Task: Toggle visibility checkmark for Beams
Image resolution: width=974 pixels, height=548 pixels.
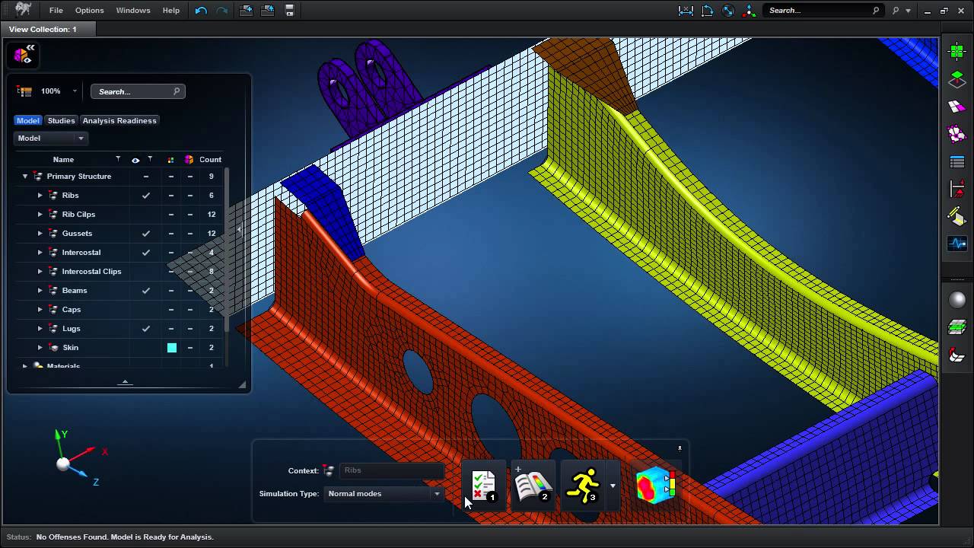Action: coord(146,291)
